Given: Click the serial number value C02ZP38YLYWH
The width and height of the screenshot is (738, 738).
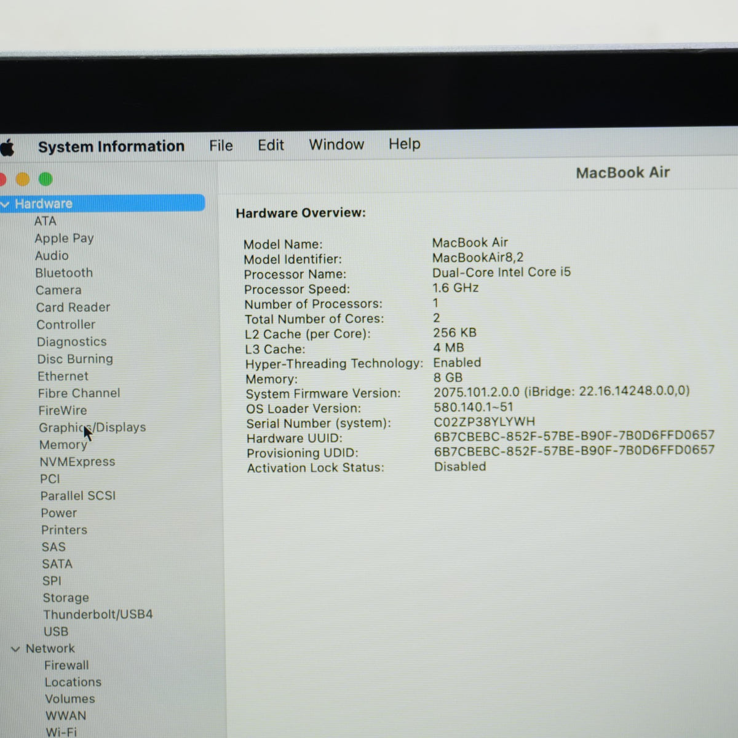Looking at the screenshot, I should (x=485, y=422).
